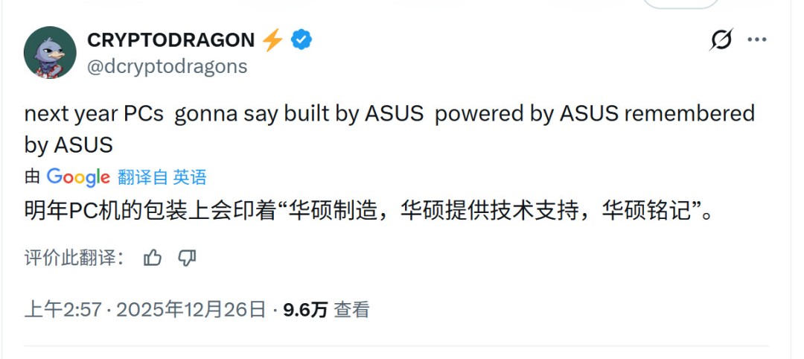The image size is (804, 359).
Task: Open the CRYPTODRAGON profile avatar
Action: click(x=50, y=53)
